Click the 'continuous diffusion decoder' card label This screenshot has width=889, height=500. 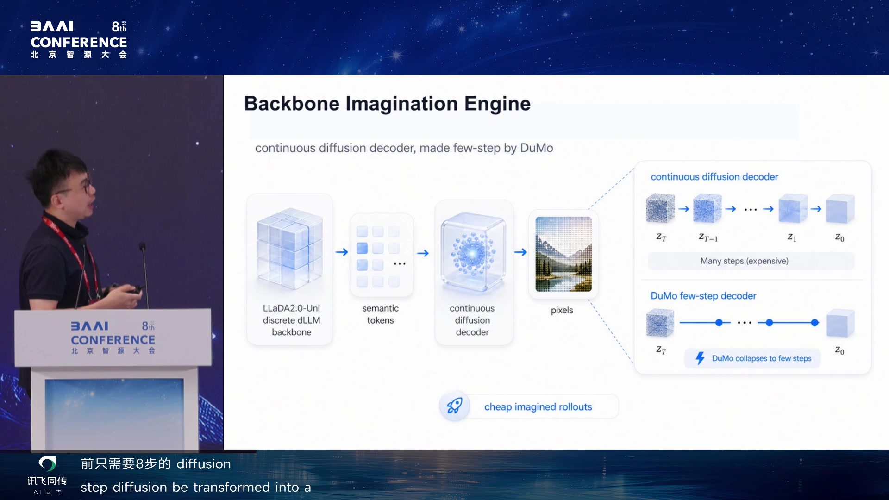click(472, 320)
